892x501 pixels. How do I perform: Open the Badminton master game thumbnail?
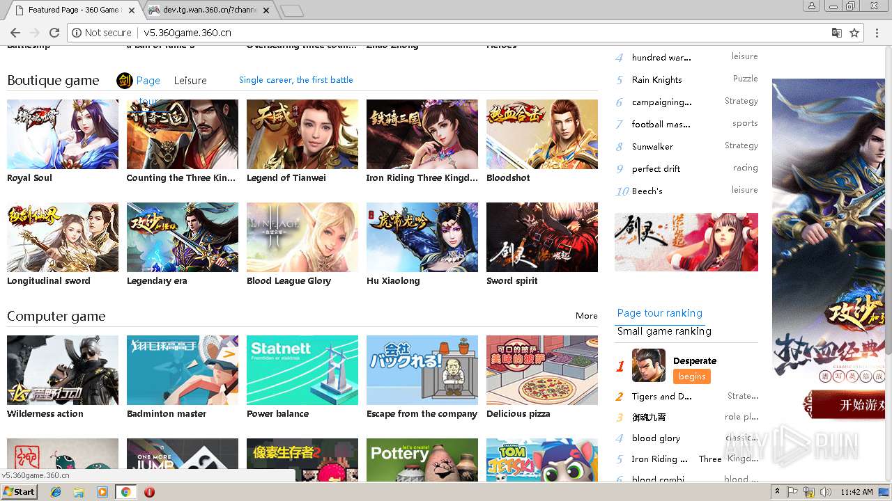(183, 370)
